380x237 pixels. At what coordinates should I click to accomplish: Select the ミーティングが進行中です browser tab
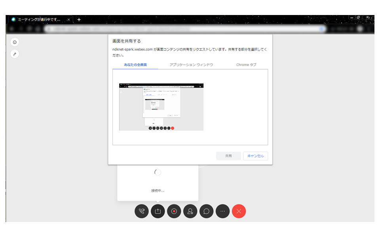(x=40, y=20)
